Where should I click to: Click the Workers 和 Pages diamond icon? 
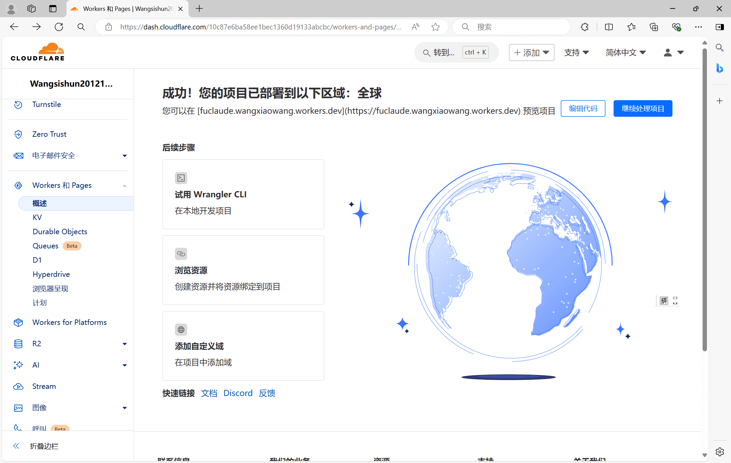point(18,185)
